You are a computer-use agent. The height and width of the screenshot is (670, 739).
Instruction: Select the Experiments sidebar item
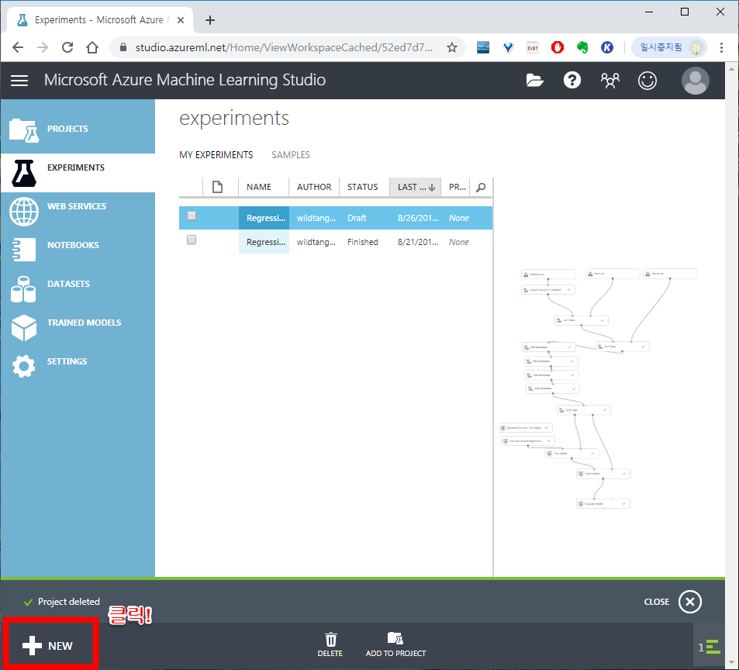pos(78,173)
